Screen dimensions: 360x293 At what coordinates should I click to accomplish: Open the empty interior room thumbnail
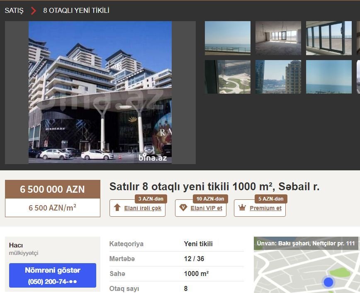(x=278, y=38)
